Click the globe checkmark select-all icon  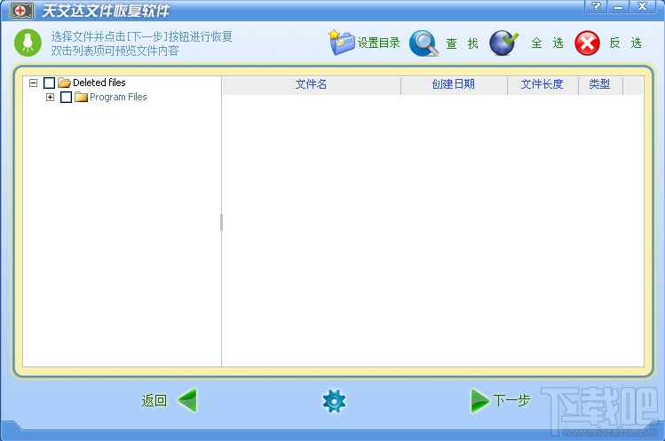click(x=503, y=43)
